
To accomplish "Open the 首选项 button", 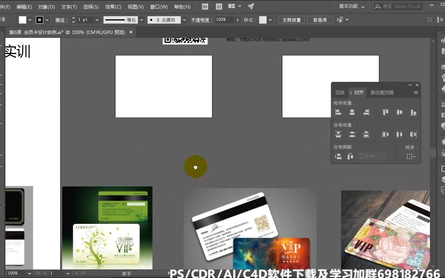I will [x=319, y=20].
